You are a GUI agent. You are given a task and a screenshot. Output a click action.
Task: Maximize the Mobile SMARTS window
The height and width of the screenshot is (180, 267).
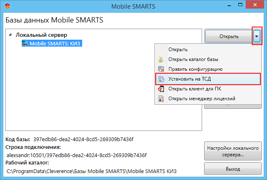click(240, 5)
